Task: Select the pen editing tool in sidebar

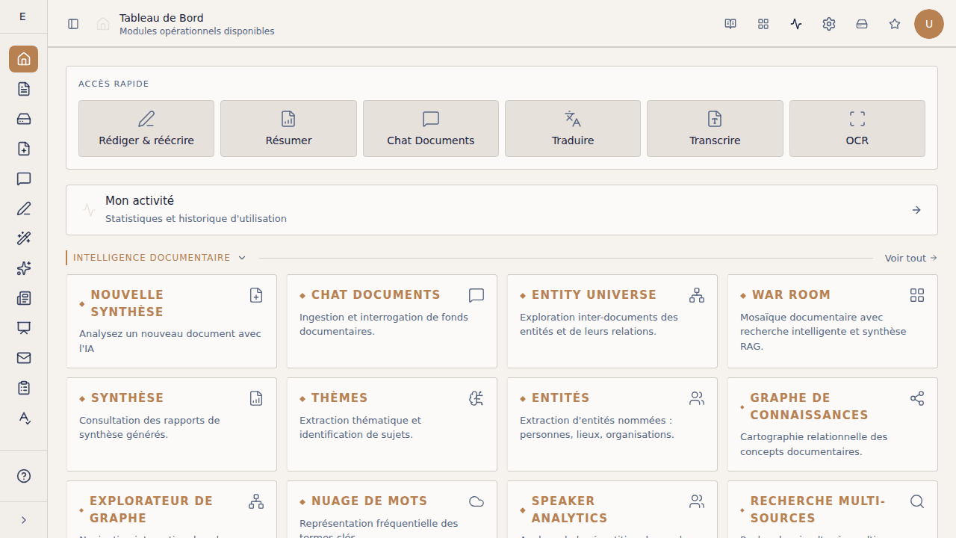Action: (x=23, y=208)
